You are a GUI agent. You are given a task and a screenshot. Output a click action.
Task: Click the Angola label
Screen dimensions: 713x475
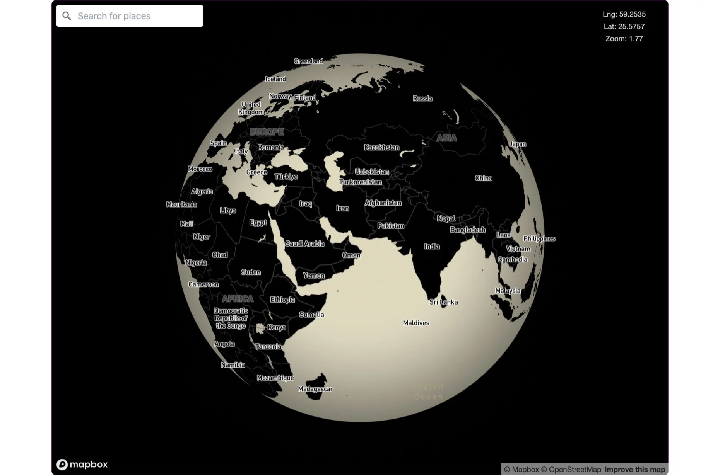(x=224, y=344)
